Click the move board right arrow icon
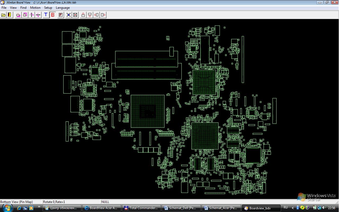 click(103, 15)
